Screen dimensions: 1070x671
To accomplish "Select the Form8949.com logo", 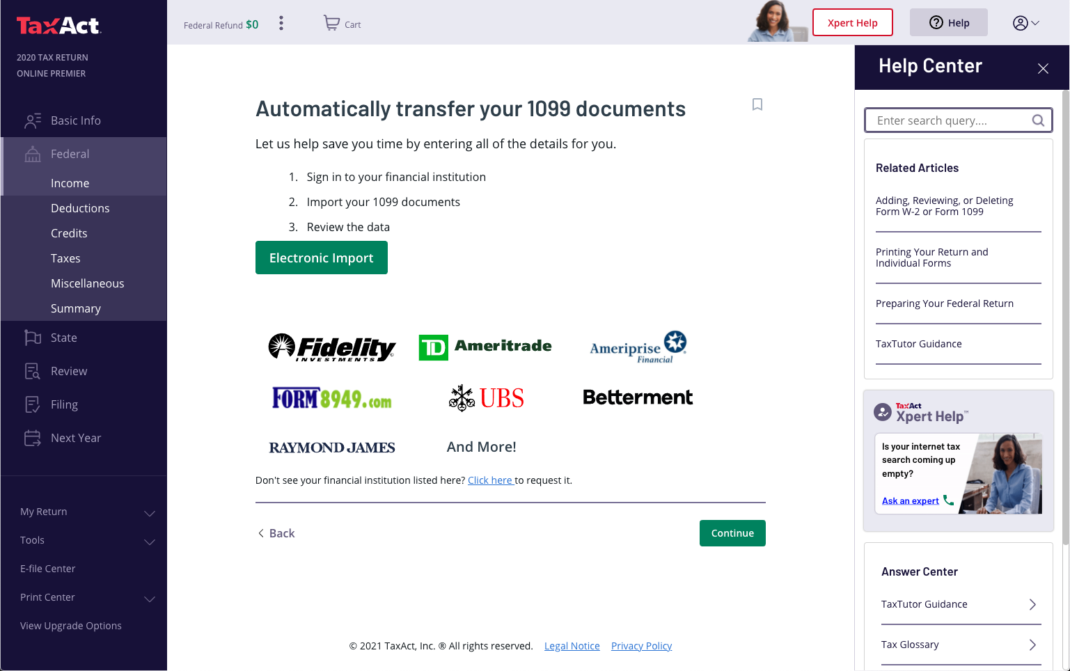I will click(332, 398).
